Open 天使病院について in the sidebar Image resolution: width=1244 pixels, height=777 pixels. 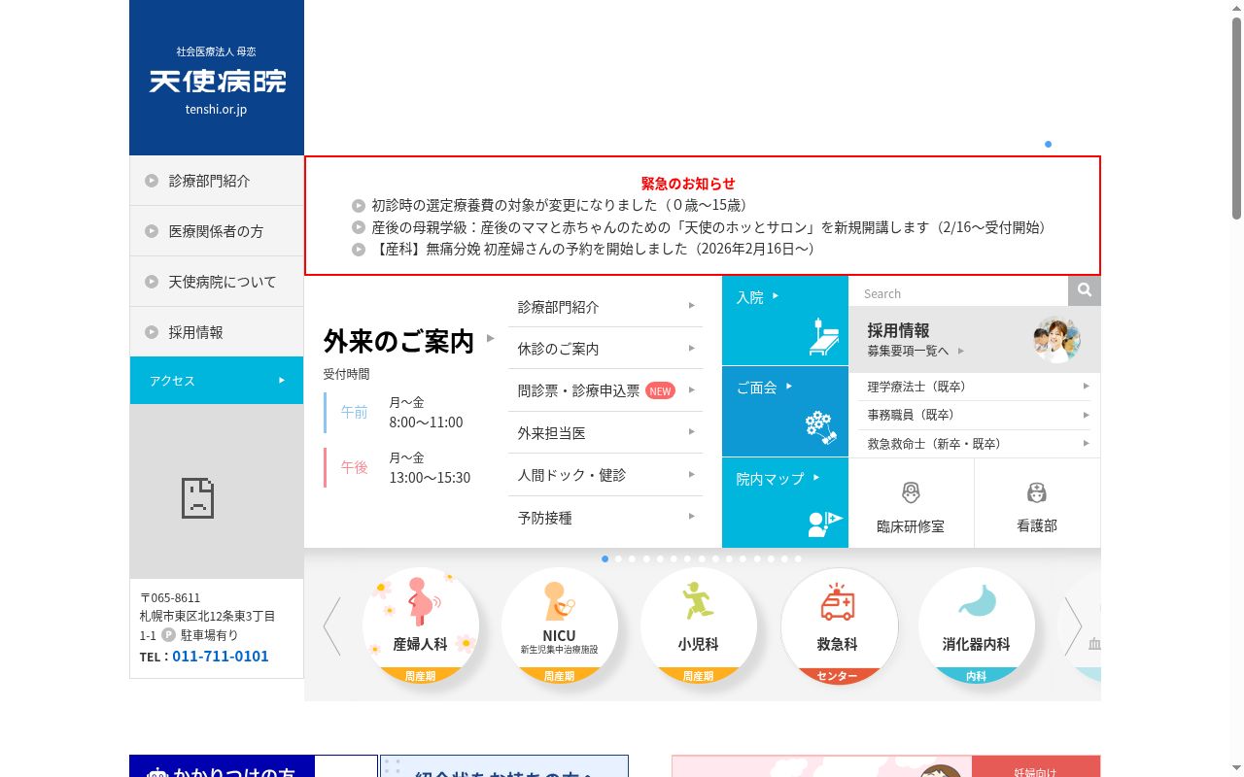pyautogui.click(x=217, y=282)
